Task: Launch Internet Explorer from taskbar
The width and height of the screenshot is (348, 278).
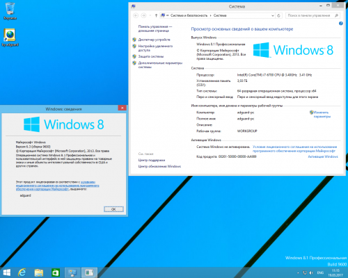Action: [x=22, y=272]
